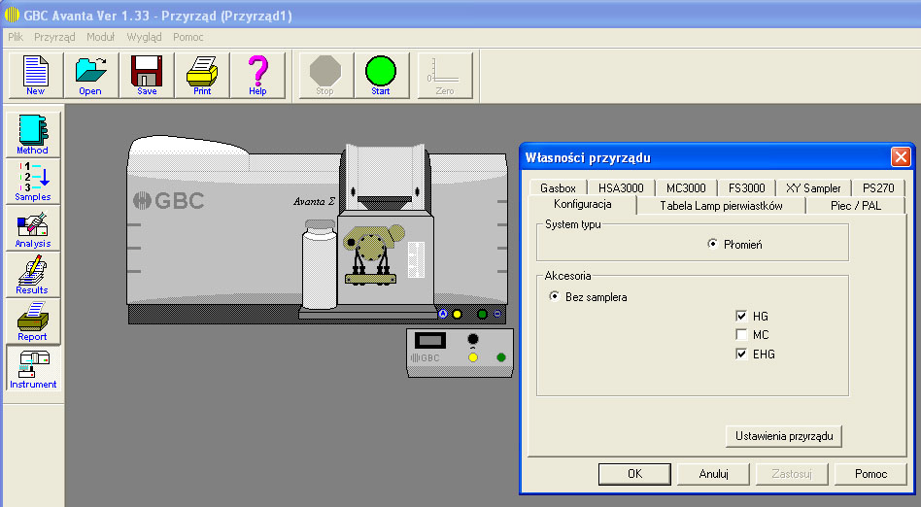Click the Print toolbar icon
This screenshot has height=507, width=921.
201,75
